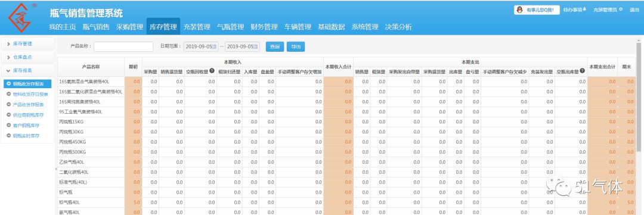
Task: Select row 丙烷瓶15KG
Action: tap(346, 122)
